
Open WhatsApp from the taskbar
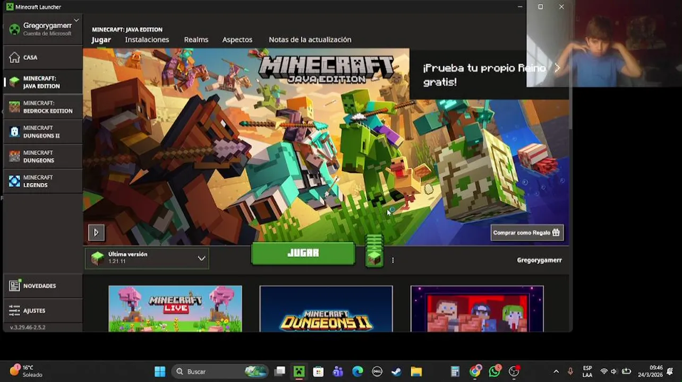coord(495,371)
